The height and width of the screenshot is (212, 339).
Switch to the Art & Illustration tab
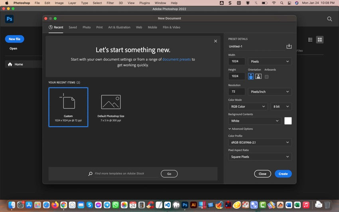click(119, 27)
